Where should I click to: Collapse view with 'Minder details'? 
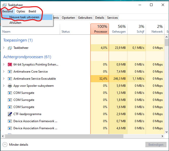18,145
